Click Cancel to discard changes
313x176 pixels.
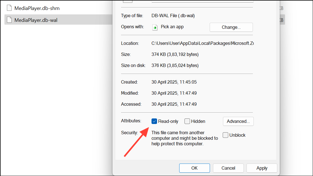(228, 168)
